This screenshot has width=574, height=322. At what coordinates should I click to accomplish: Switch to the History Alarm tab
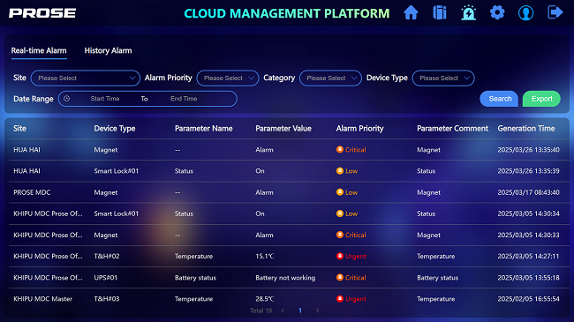click(108, 50)
